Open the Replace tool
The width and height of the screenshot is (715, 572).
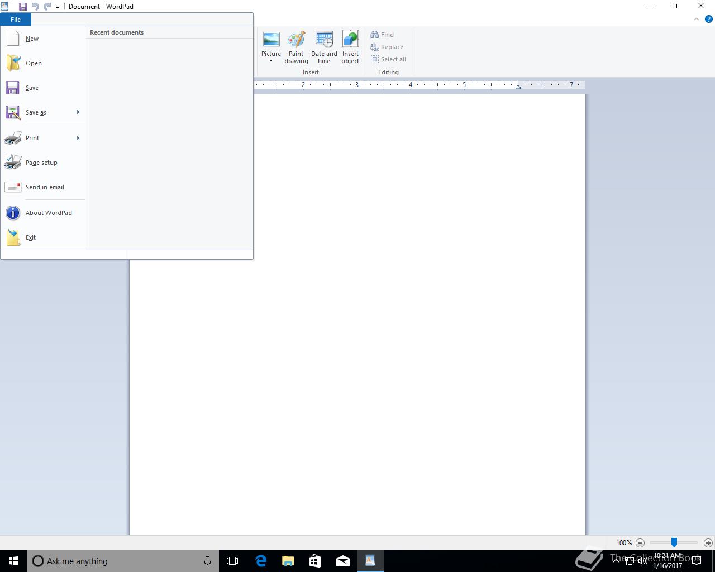387,47
